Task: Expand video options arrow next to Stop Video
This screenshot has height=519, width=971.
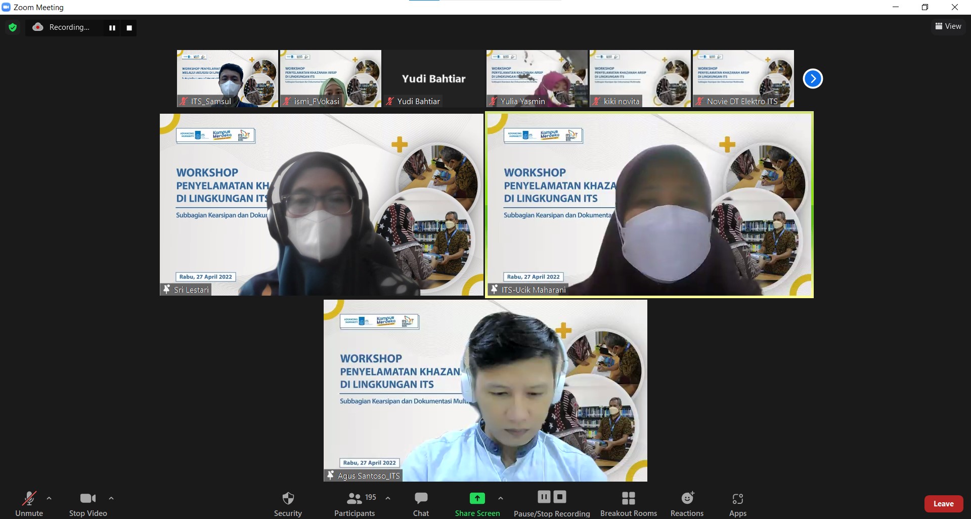Action: (x=111, y=498)
